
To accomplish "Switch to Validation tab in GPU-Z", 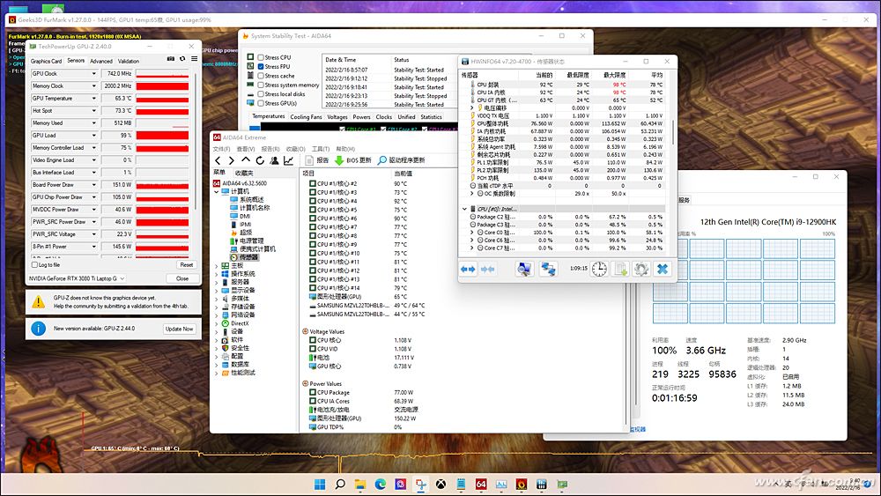I will [129, 61].
